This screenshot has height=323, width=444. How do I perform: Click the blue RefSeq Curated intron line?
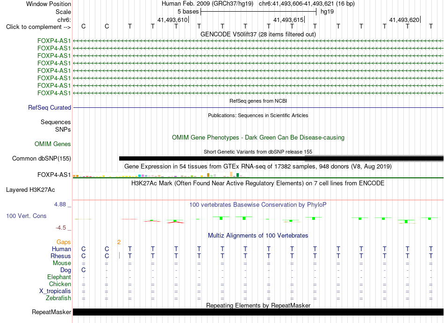tap(258, 107)
